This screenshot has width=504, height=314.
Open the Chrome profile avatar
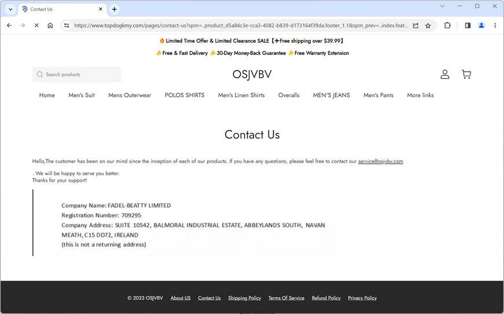(x=481, y=25)
